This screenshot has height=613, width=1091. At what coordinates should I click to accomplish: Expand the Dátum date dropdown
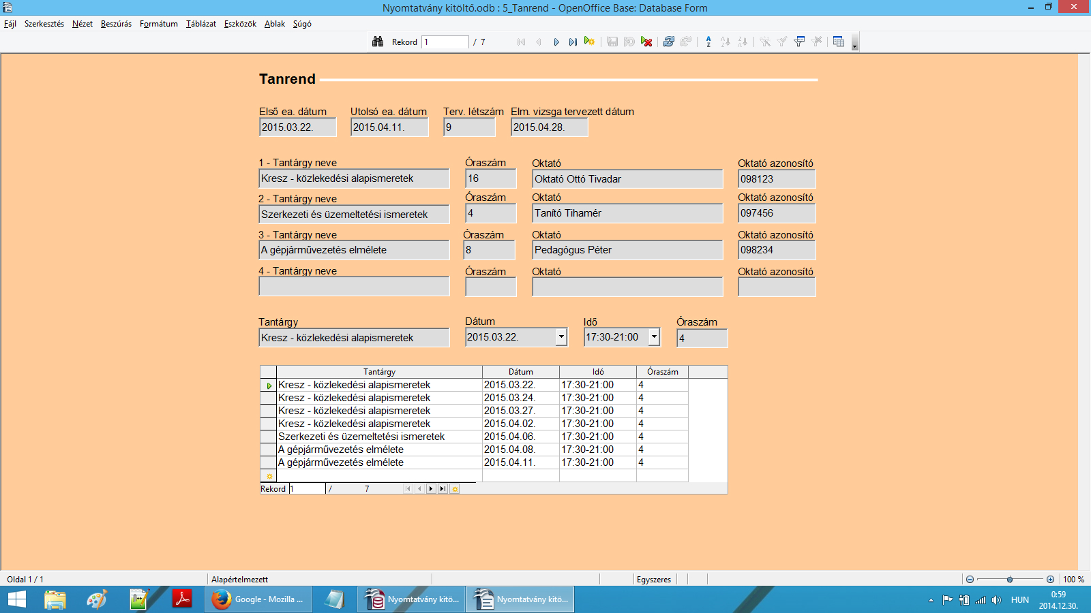click(561, 336)
